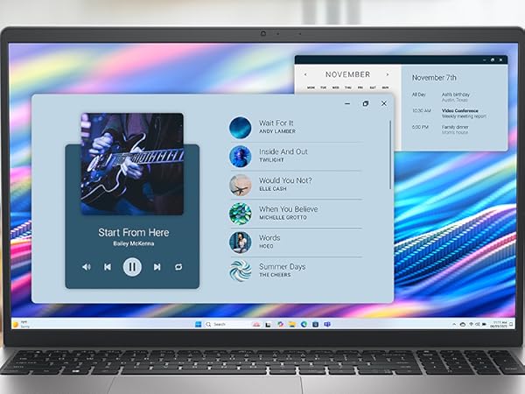Open Ash's birthday event in calendar

[455, 95]
